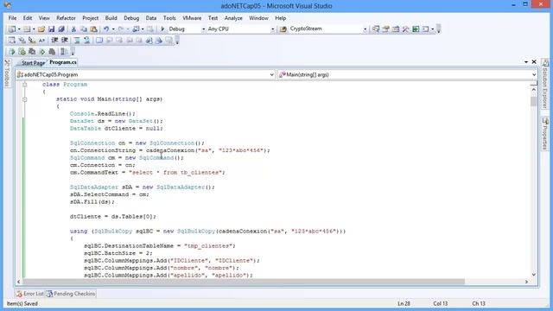
Task: Open the Edit menu
Action: pos(28,18)
